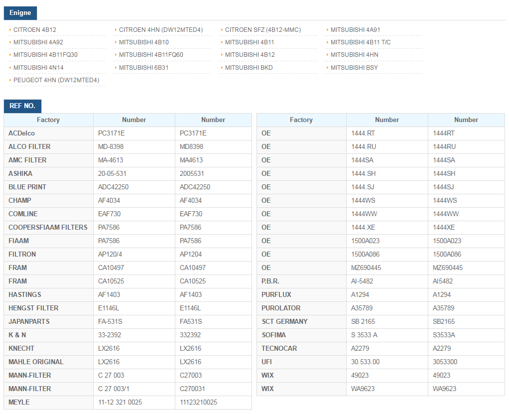Click the ACDelco factory cell
The image size is (509, 414).
[x=48, y=134]
